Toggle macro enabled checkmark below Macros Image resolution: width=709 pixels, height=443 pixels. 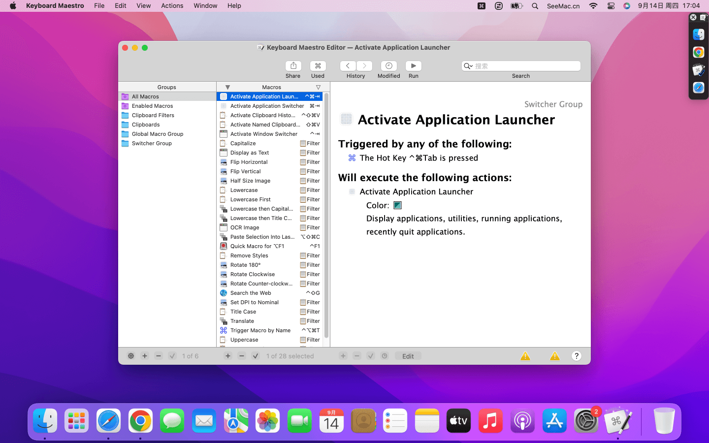click(256, 356)
